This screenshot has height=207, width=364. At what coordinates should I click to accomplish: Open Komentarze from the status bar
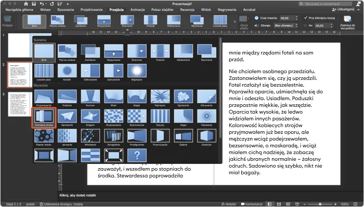point(252,204)
